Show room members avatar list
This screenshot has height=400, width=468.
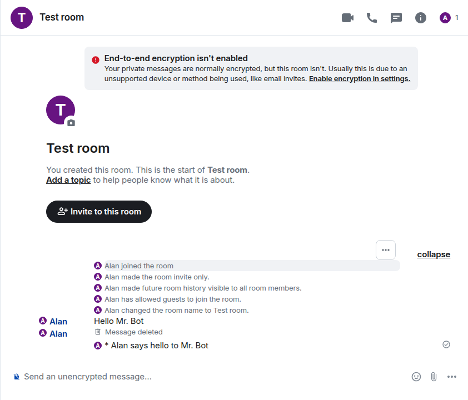coord(449,18)
